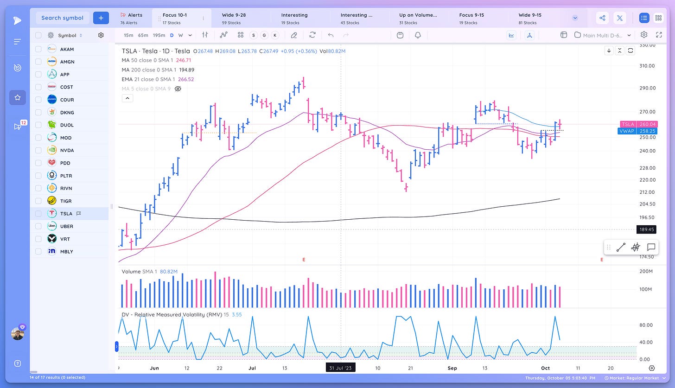Open chart settings gear at top right
675x388 pixels.
pyautogui.click(x=644, y=35)
